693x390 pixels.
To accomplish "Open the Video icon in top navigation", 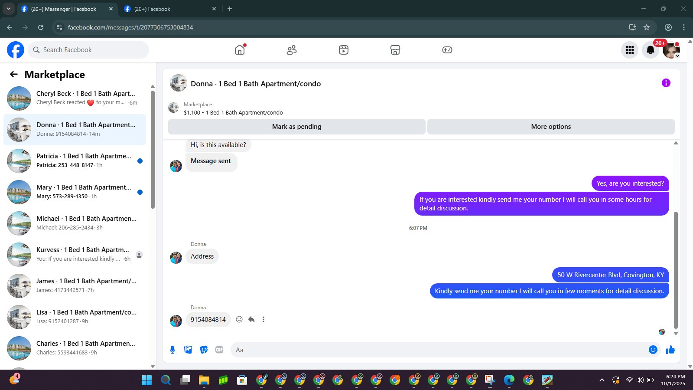I will tap(344, 50).
